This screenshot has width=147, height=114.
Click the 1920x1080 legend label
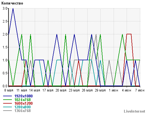coord(23,96)
